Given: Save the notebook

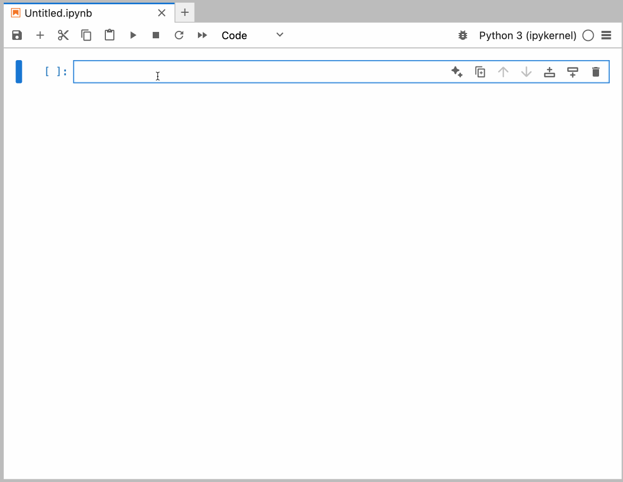Looking at the screenshot, I should click(16, 35).
